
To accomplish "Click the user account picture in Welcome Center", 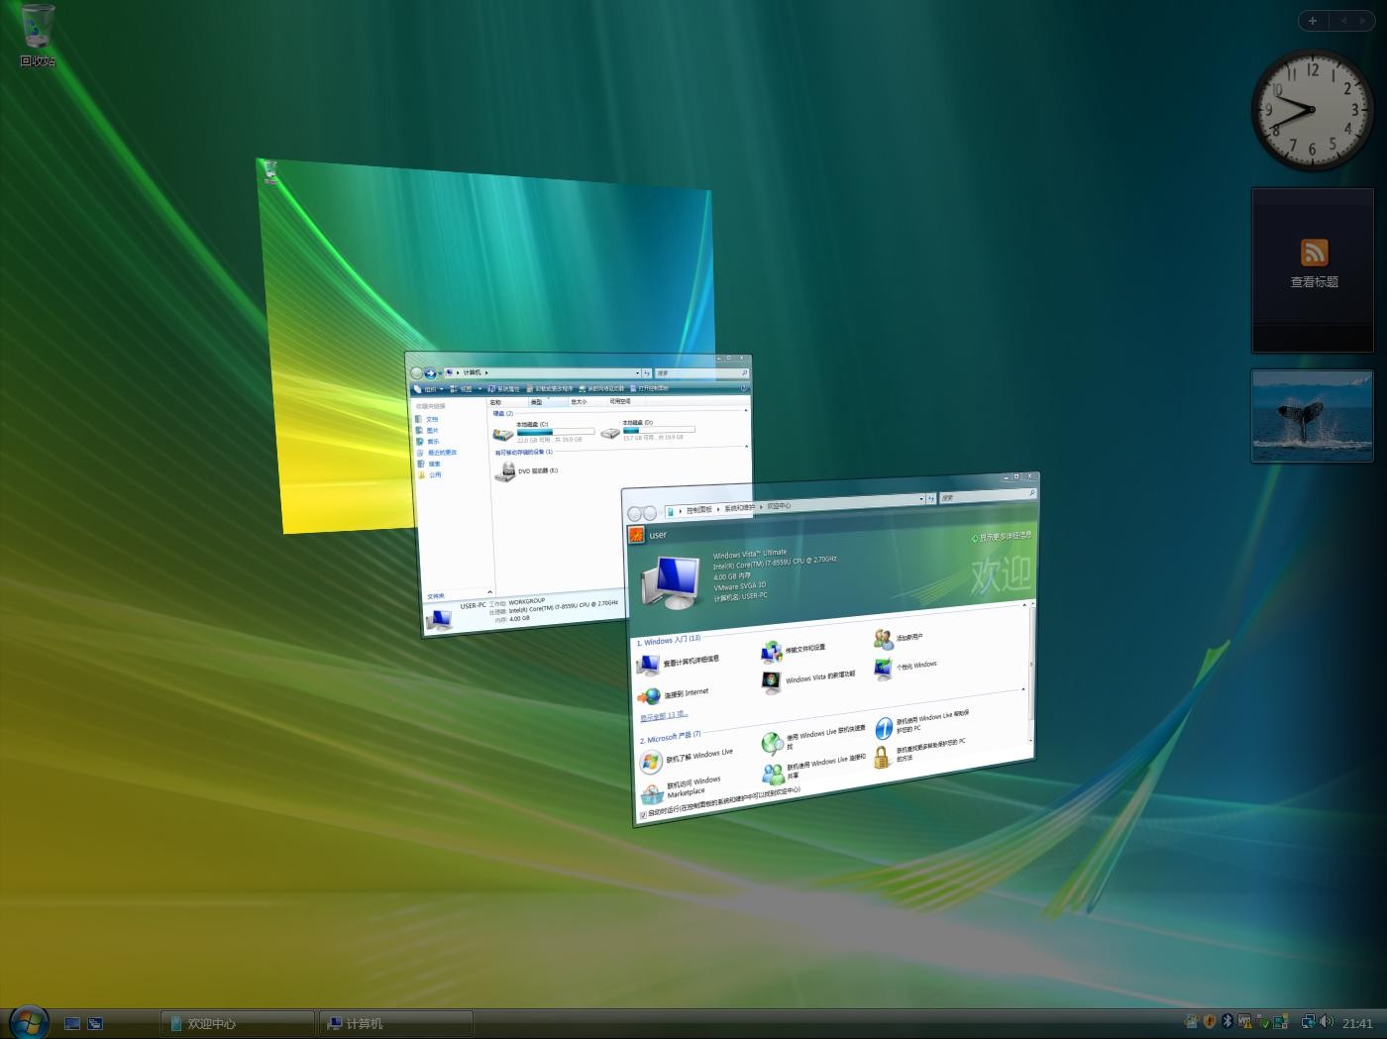I will point(636,535).
